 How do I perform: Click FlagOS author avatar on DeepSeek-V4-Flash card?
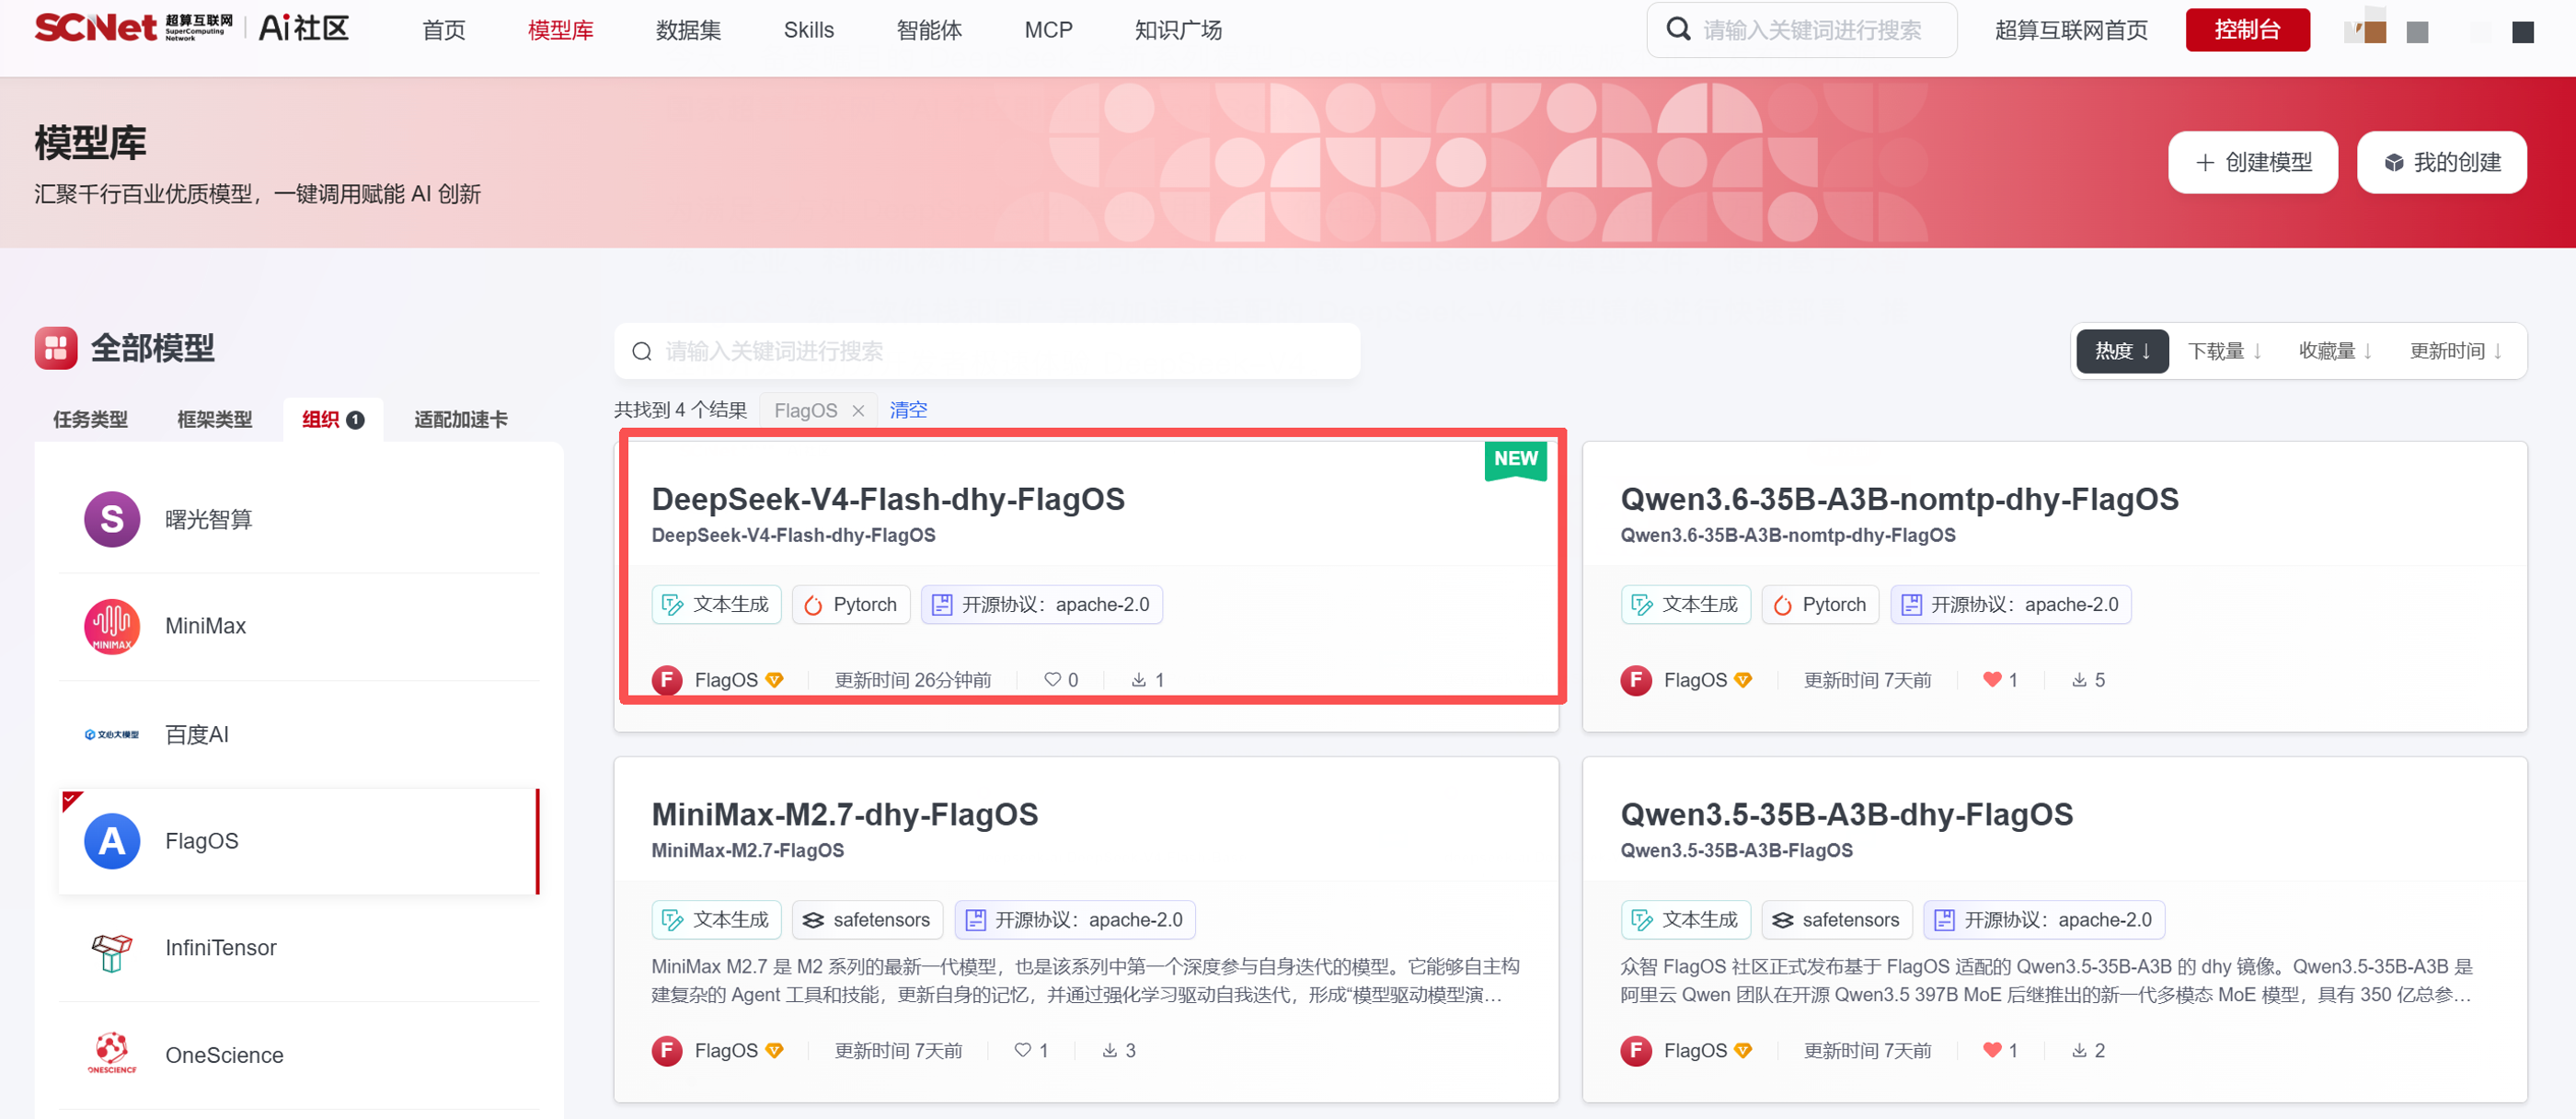pos(667,680)
